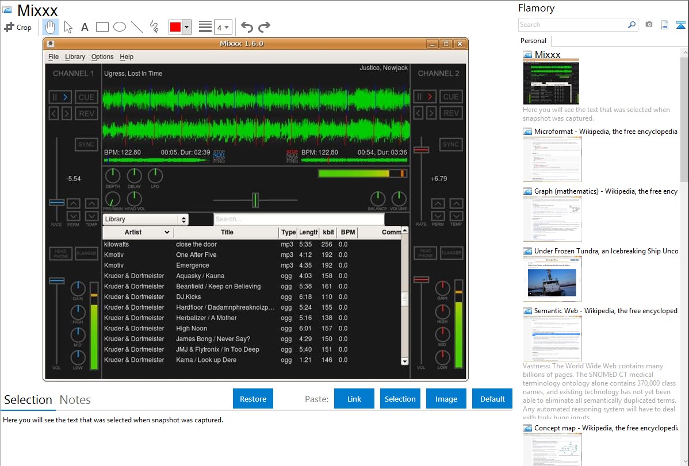Open the Library menu in Mixxx
689x466 pixels.
coord(75,57)
